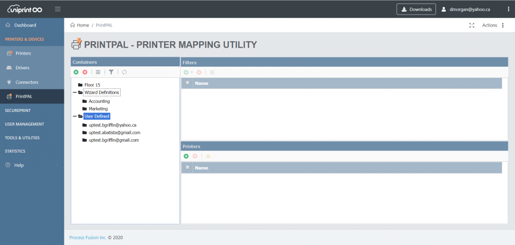The width and height of the screenshot is (515, 245).
Task: Toggle the sidebar hamburger menu
Action: click(58, 9)
